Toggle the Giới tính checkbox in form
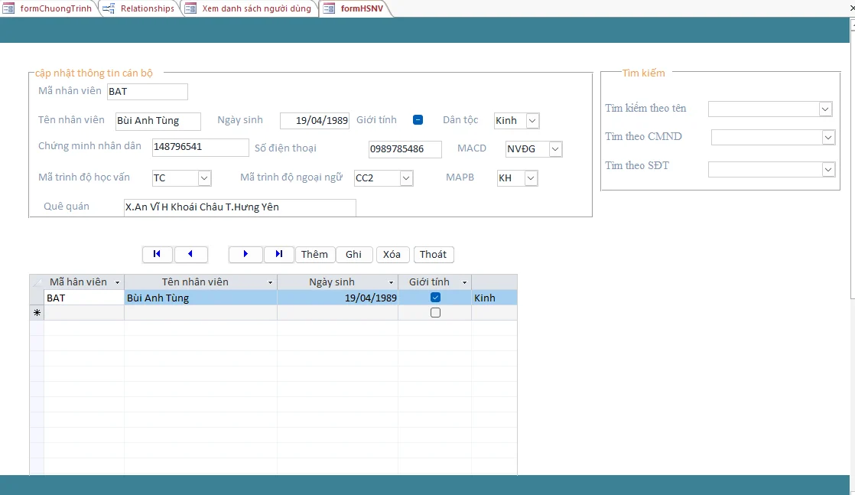 418,119
